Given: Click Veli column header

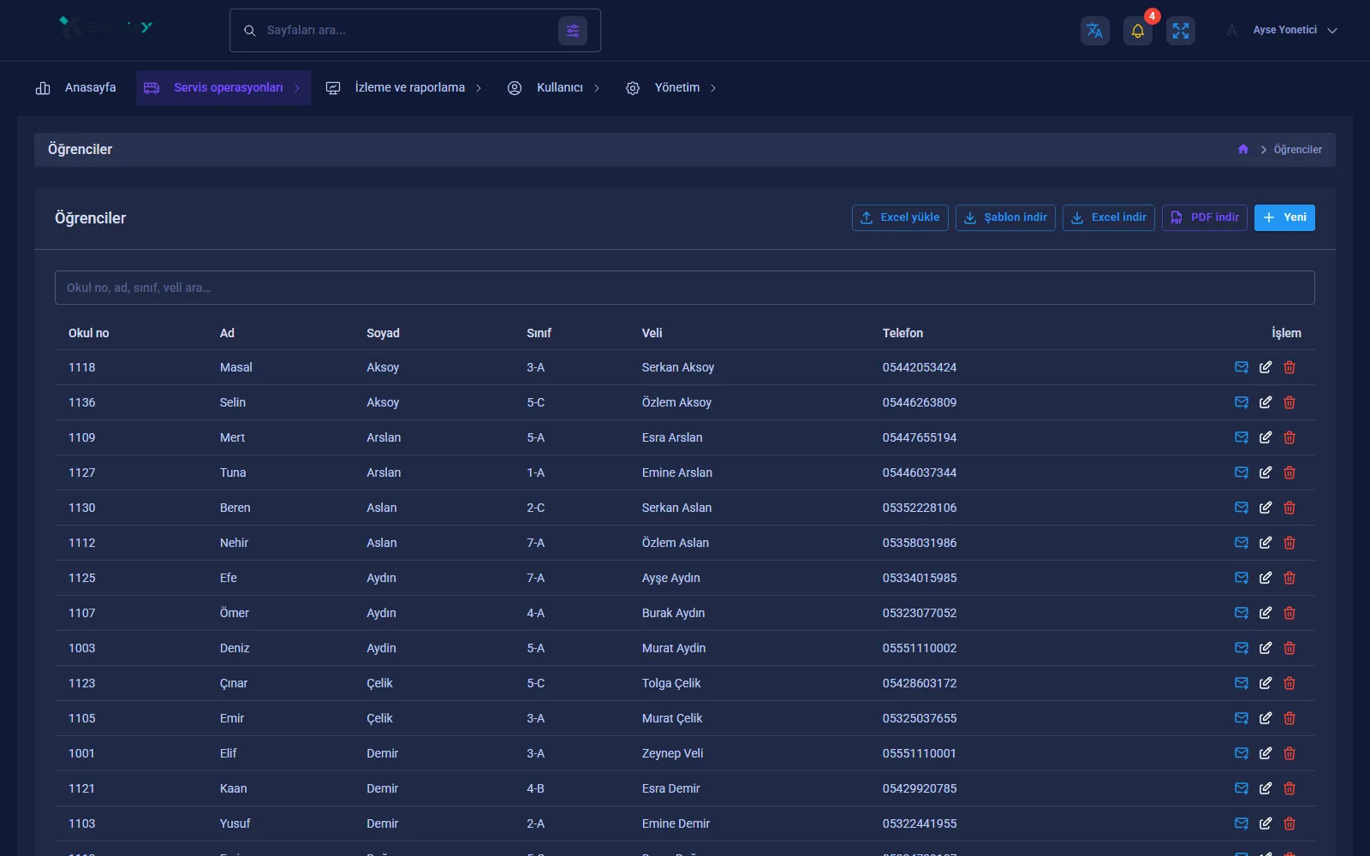Looking at the screenshot, I should (x=652, y=333).
